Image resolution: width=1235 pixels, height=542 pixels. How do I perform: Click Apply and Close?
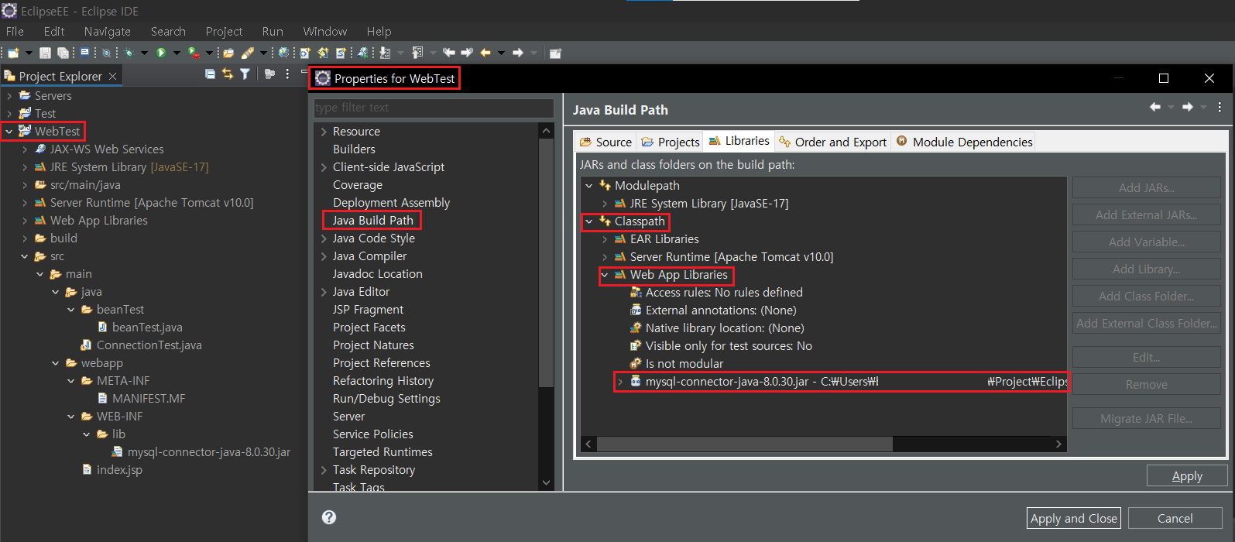(1073, 519)
